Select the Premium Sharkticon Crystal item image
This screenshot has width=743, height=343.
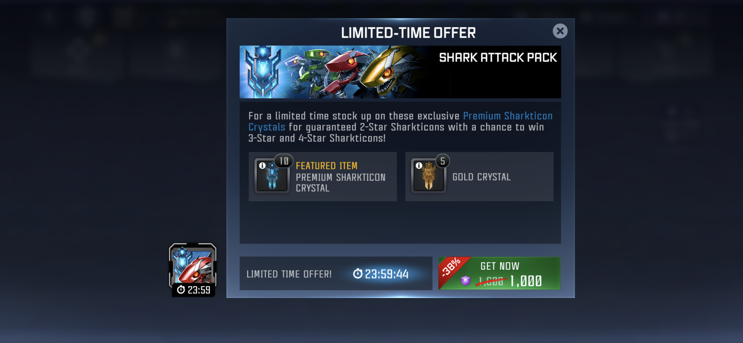click(x=272, y=176)
